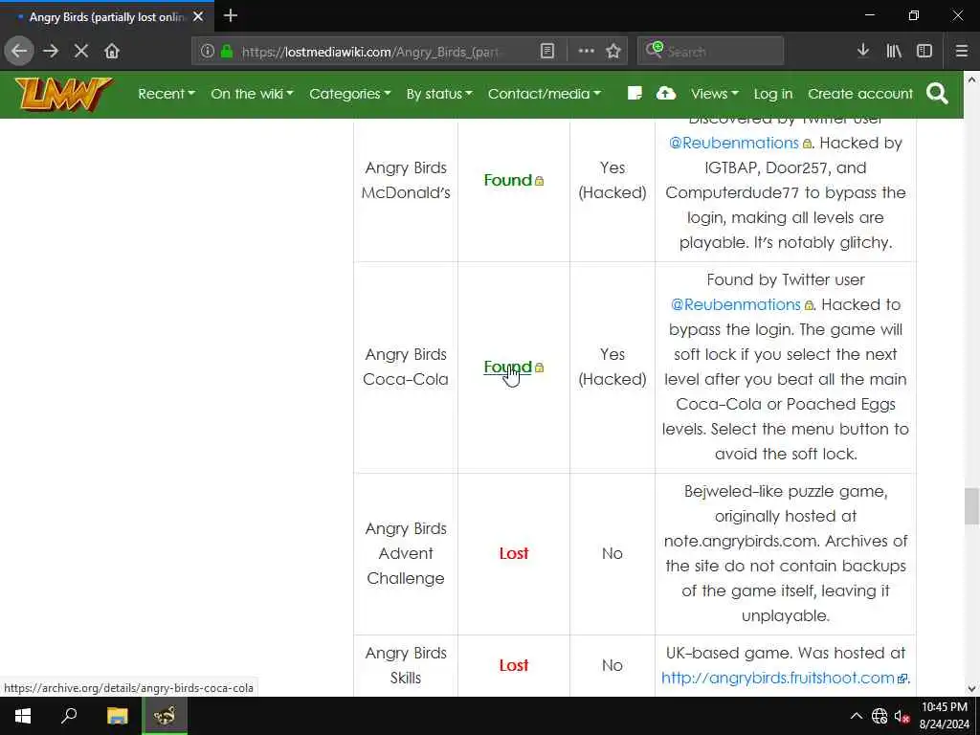Click 'Yes (Hacked)' in McDonald's row
The width and height of the screenshot is (980, 735).
[x=612, y=180]
